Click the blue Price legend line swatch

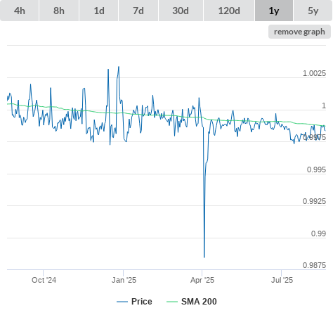pos(122,302)
